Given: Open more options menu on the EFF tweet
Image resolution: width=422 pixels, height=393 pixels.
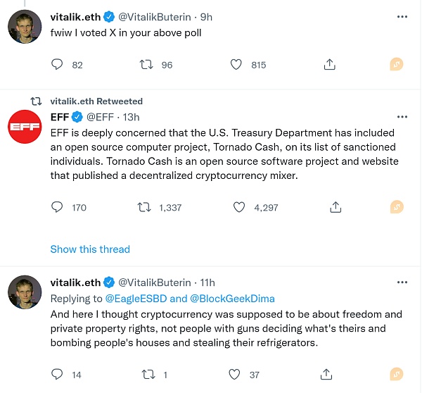Looking at the screenshot, I should [402, 117].
